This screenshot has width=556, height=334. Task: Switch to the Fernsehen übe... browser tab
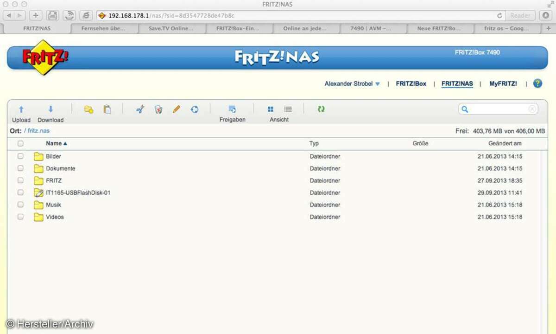(x=104, y=28)
